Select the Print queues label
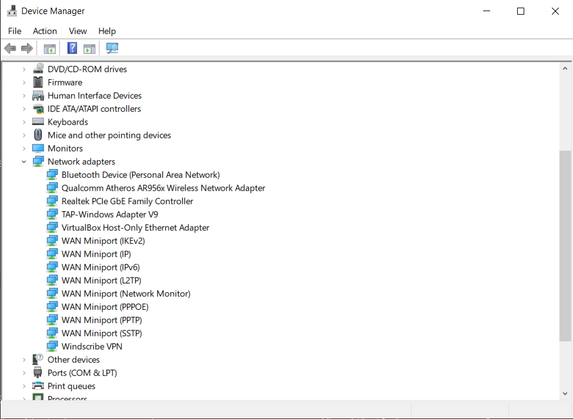The height and width of the screenshot is (419, 573). point(71,386)
